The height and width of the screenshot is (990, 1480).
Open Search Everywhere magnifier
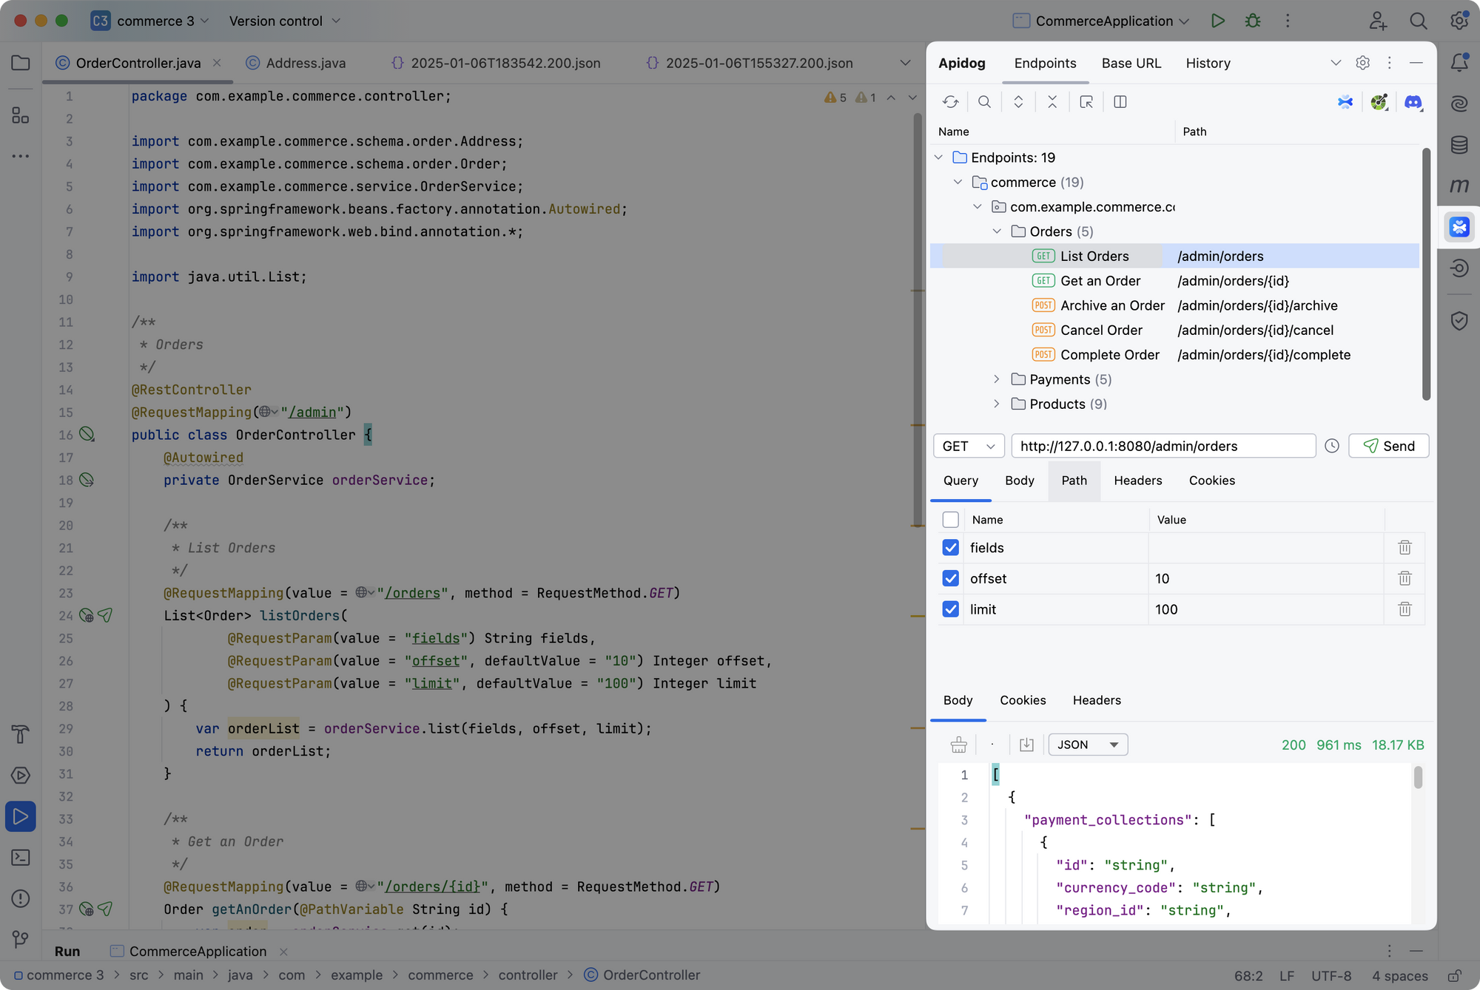coord(1419,21)
